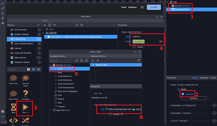Browse for URL with folder icon

(x=134, y=109)
